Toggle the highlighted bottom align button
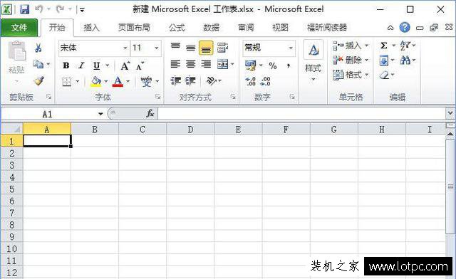Image resolution: width=456 pixels, height=279 pixels. (206, 48)
